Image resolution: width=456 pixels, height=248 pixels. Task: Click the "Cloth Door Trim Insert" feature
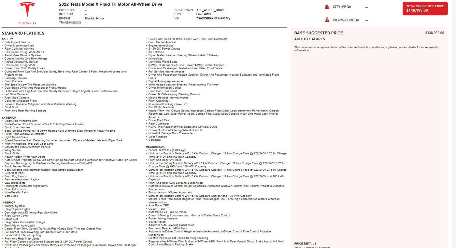[x=163, y=91]
